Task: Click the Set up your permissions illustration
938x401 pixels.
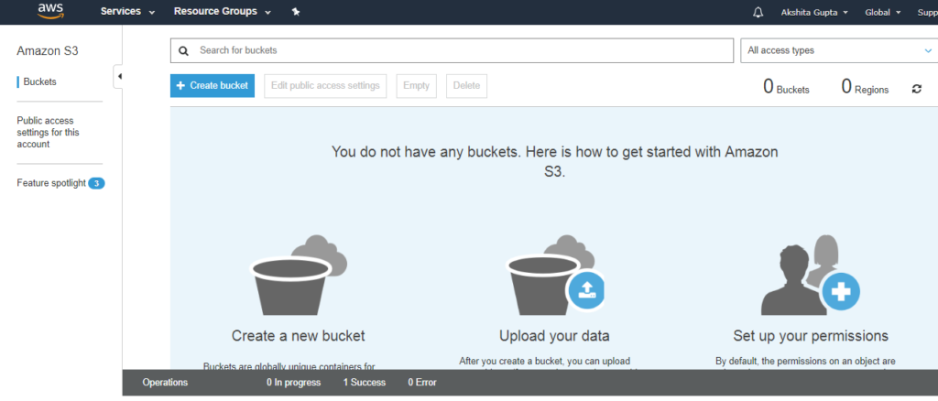Action: (x=811, y=275)
